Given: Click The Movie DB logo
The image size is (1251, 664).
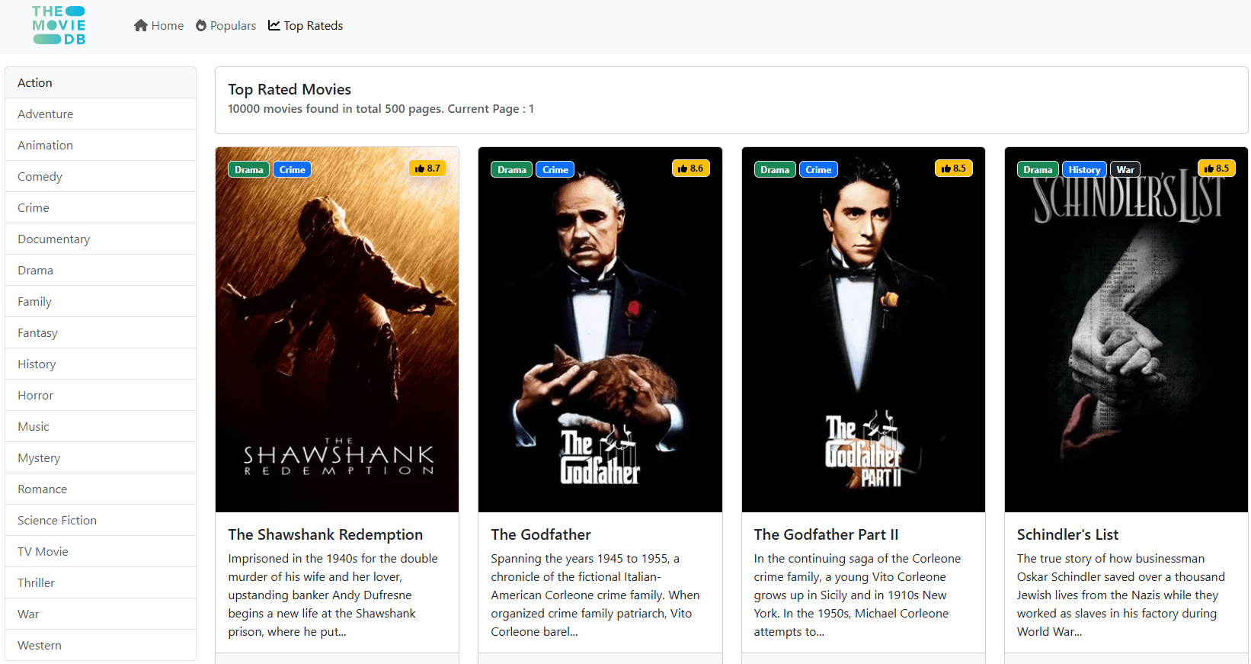Looking at the screenshot, I should tap(59, 26).
